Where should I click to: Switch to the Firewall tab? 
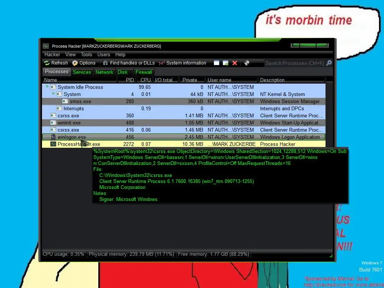[x=144, y=72]
